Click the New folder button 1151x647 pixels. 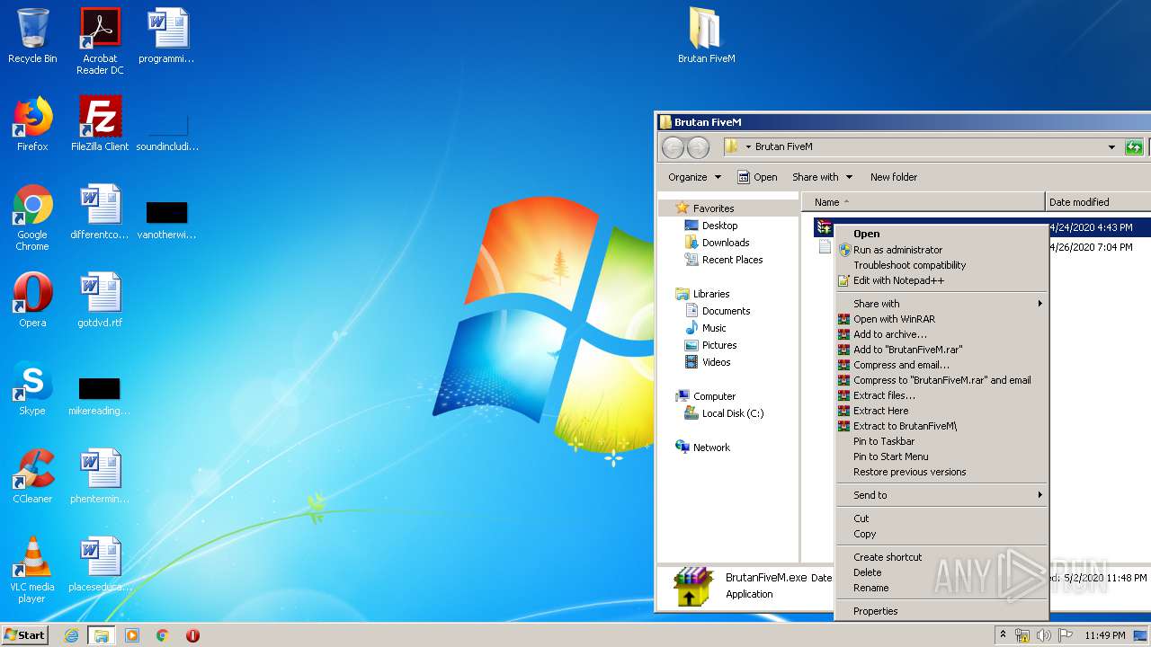coord(893,177)
